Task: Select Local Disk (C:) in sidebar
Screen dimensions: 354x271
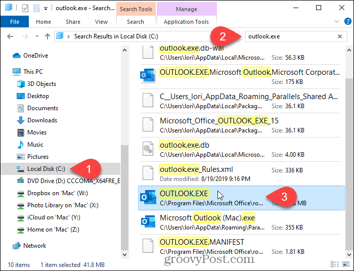Action: tap(46, 169)
